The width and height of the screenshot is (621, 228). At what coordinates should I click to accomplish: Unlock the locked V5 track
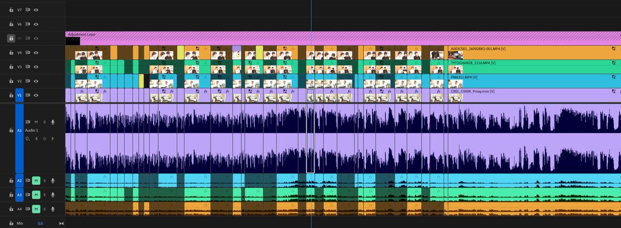pos(11,38)
